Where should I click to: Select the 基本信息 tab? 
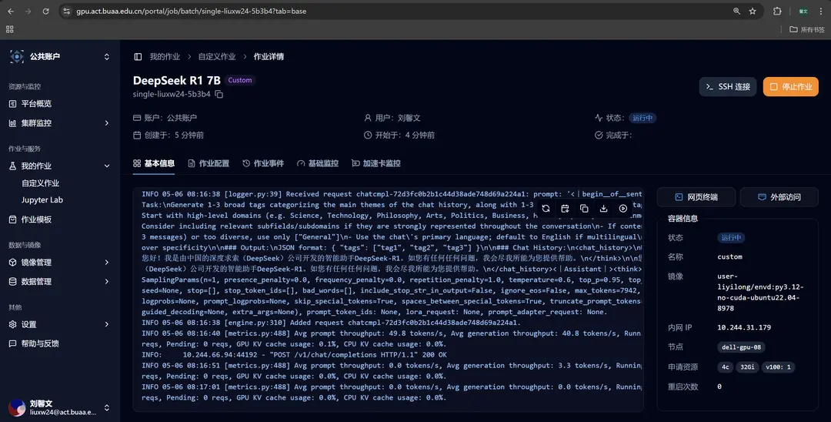click(154, 163)
